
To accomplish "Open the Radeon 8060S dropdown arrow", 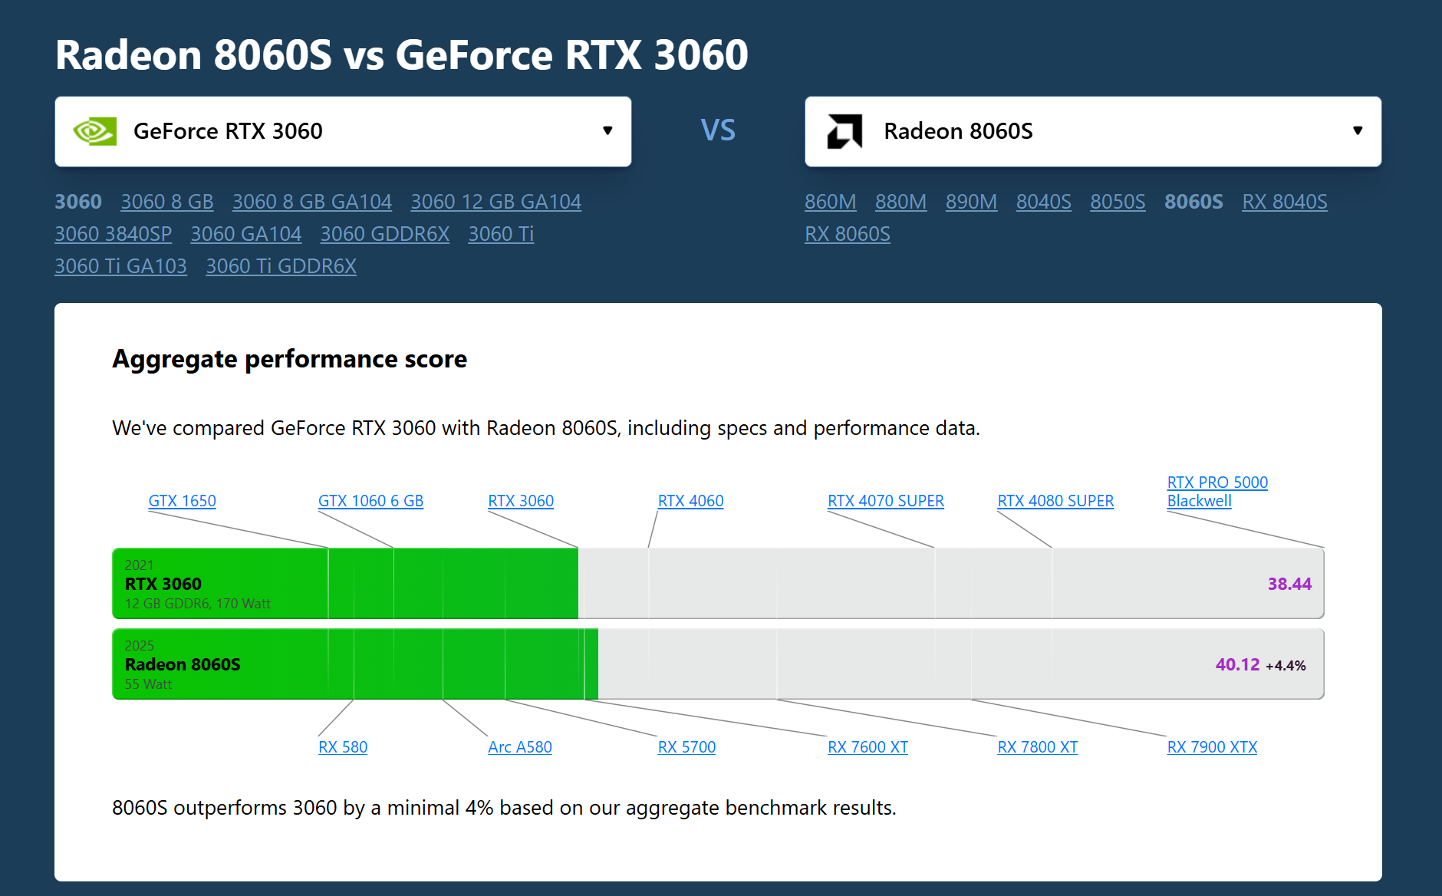I will [1358, 130].
